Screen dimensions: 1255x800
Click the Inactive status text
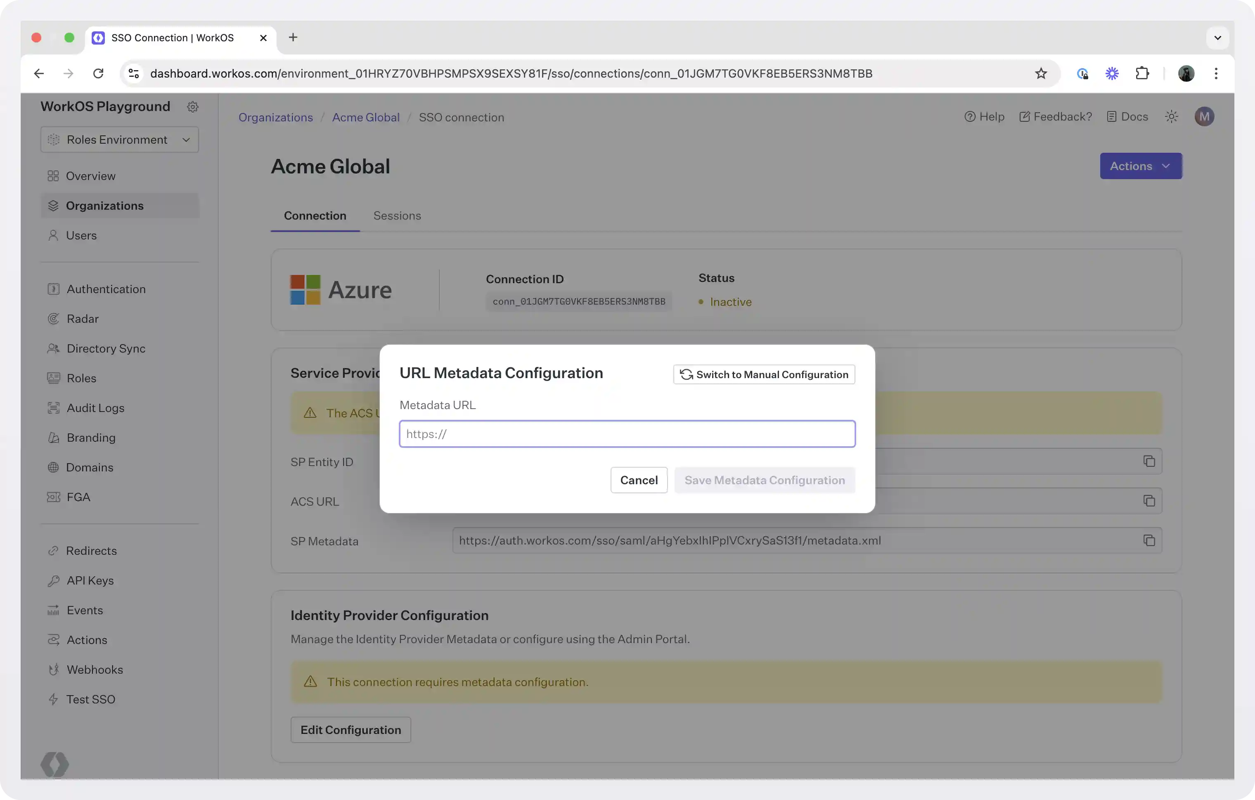pyautogui.click(x=730, y=302)
